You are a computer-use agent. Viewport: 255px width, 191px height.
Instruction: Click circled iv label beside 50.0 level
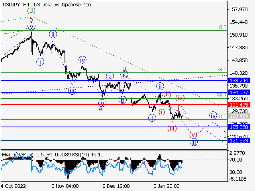click(213, 116)
